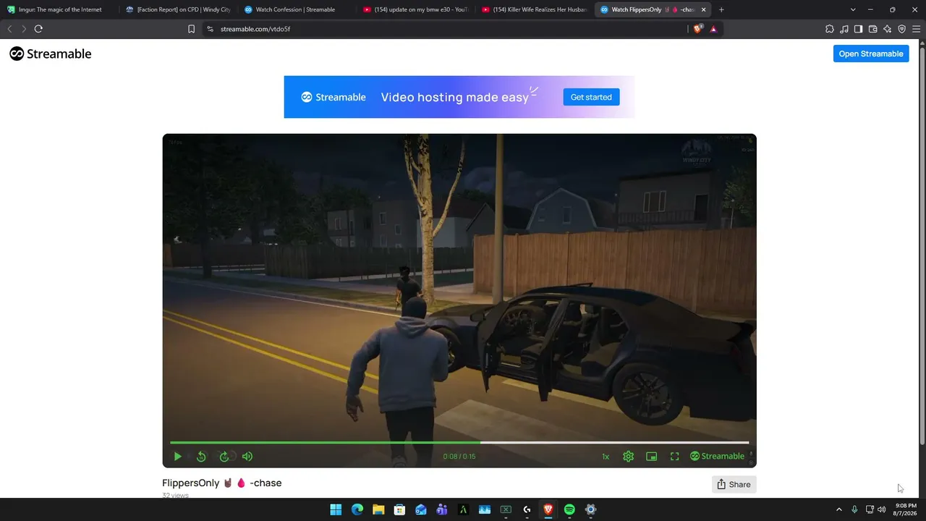Open Microsoft Store from the taskbar
The width and height of the screenshot is (926, 521).
(399, 509)
